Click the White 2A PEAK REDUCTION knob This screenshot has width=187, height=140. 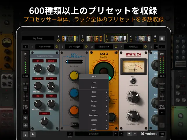(133, 116)
